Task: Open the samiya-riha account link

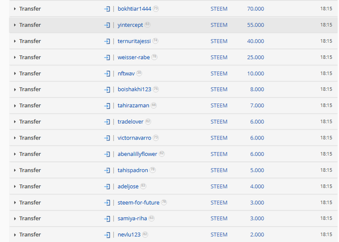Action: (132, 219)
